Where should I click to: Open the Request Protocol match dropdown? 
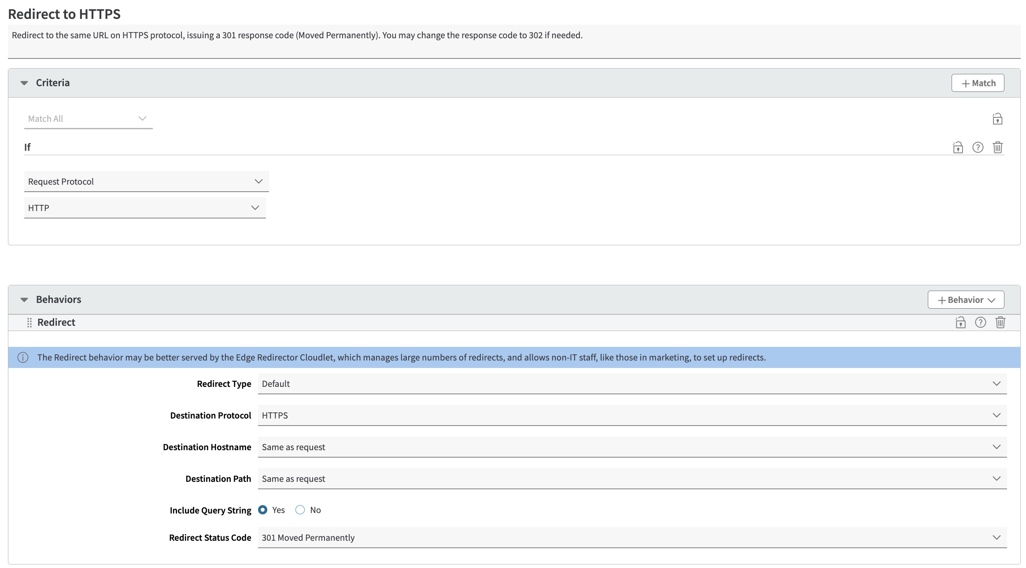pyautogui.click(x=146, y=182)
